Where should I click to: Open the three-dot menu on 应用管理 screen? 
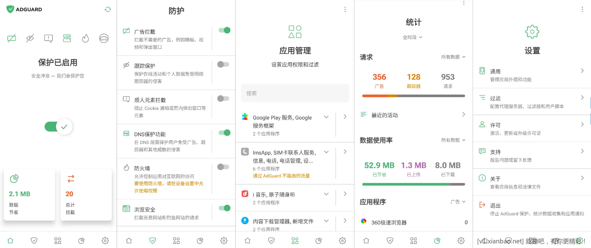345,10
